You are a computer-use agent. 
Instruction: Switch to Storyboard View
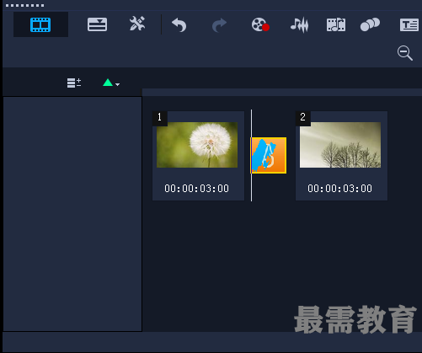pos(40,24)
